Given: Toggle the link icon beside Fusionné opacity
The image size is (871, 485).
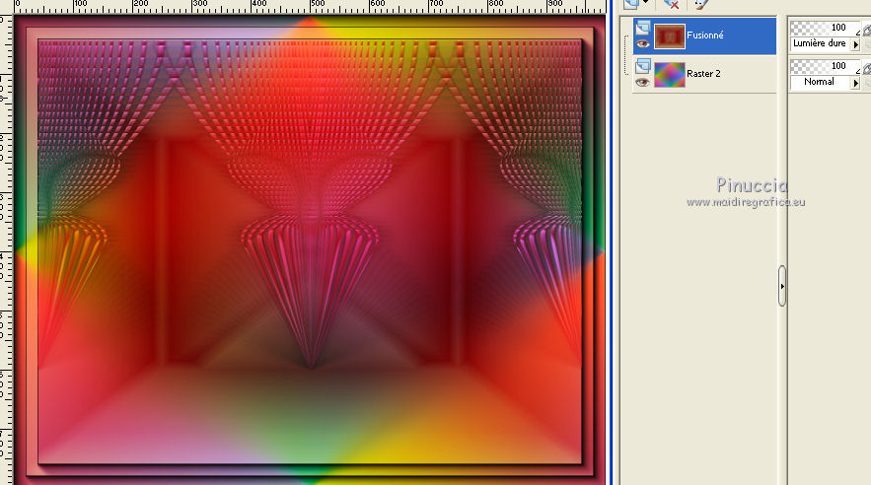Looking at the screenshot, I should point(866,30).
